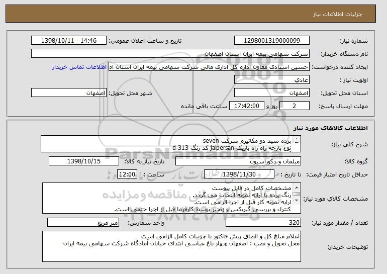Click the delivery province field اصفهان
Screen dimensions: 387x274
pyautogui.click(x=272, y=93)
